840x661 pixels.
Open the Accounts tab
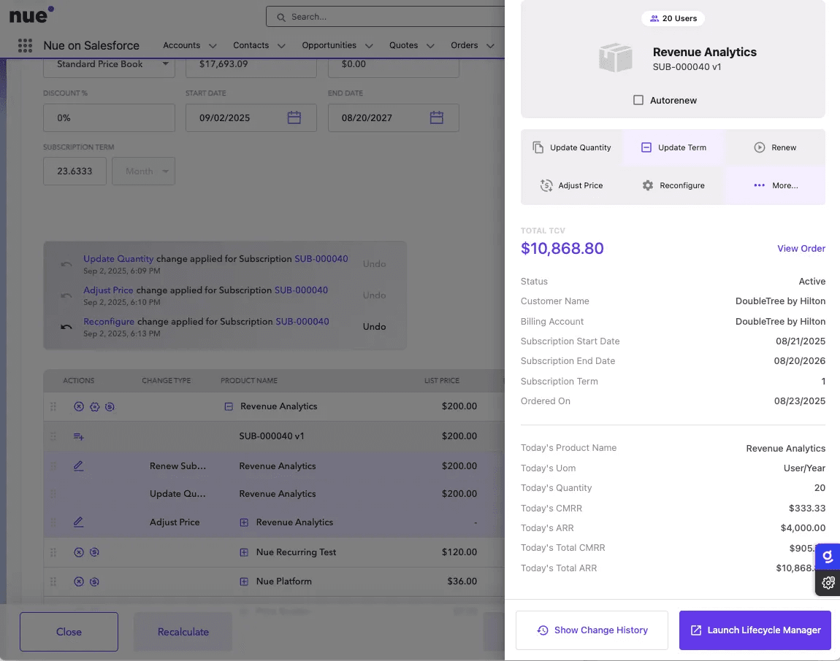coord(182,45)
